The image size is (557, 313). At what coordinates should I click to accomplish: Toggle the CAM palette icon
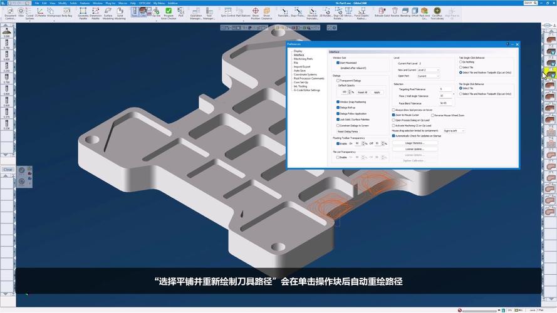pyautogui.click(x=143, y=12)
